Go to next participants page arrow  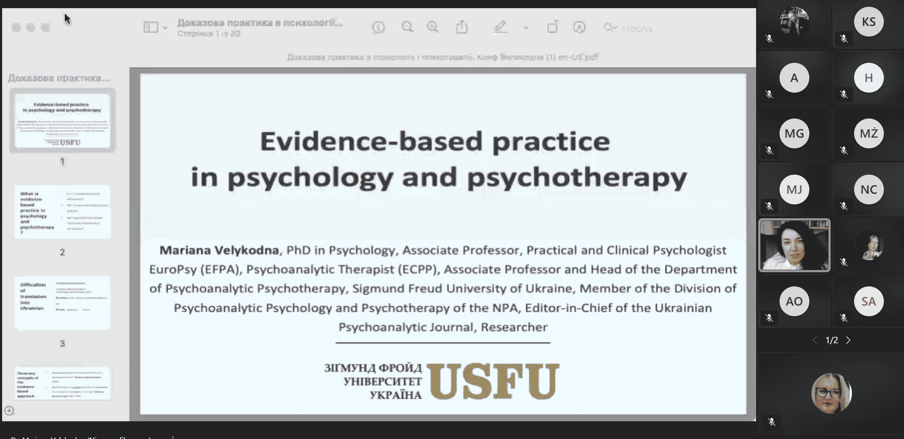(x=848, y=340)
